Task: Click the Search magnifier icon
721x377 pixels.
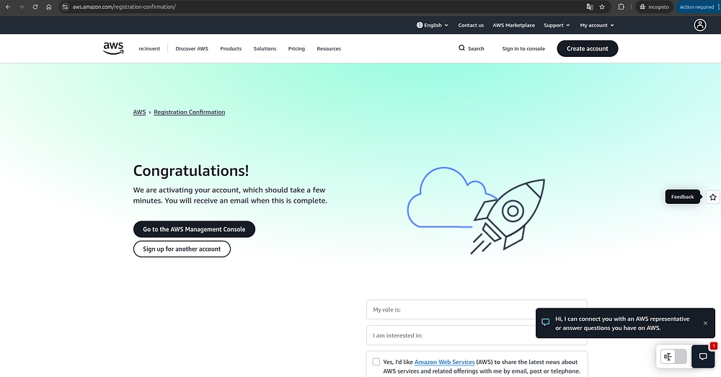Action: click(462, 48)
